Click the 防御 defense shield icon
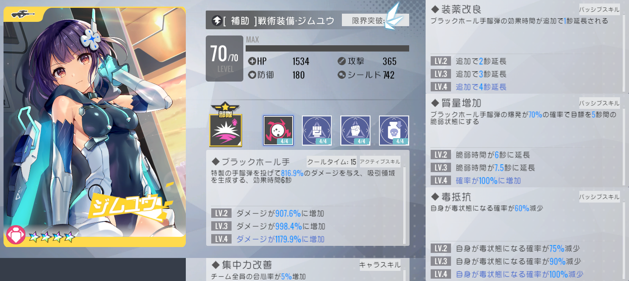 coord(252,75)
